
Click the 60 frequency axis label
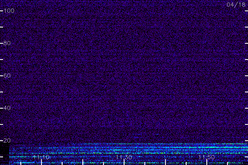(x=7, y=75)
